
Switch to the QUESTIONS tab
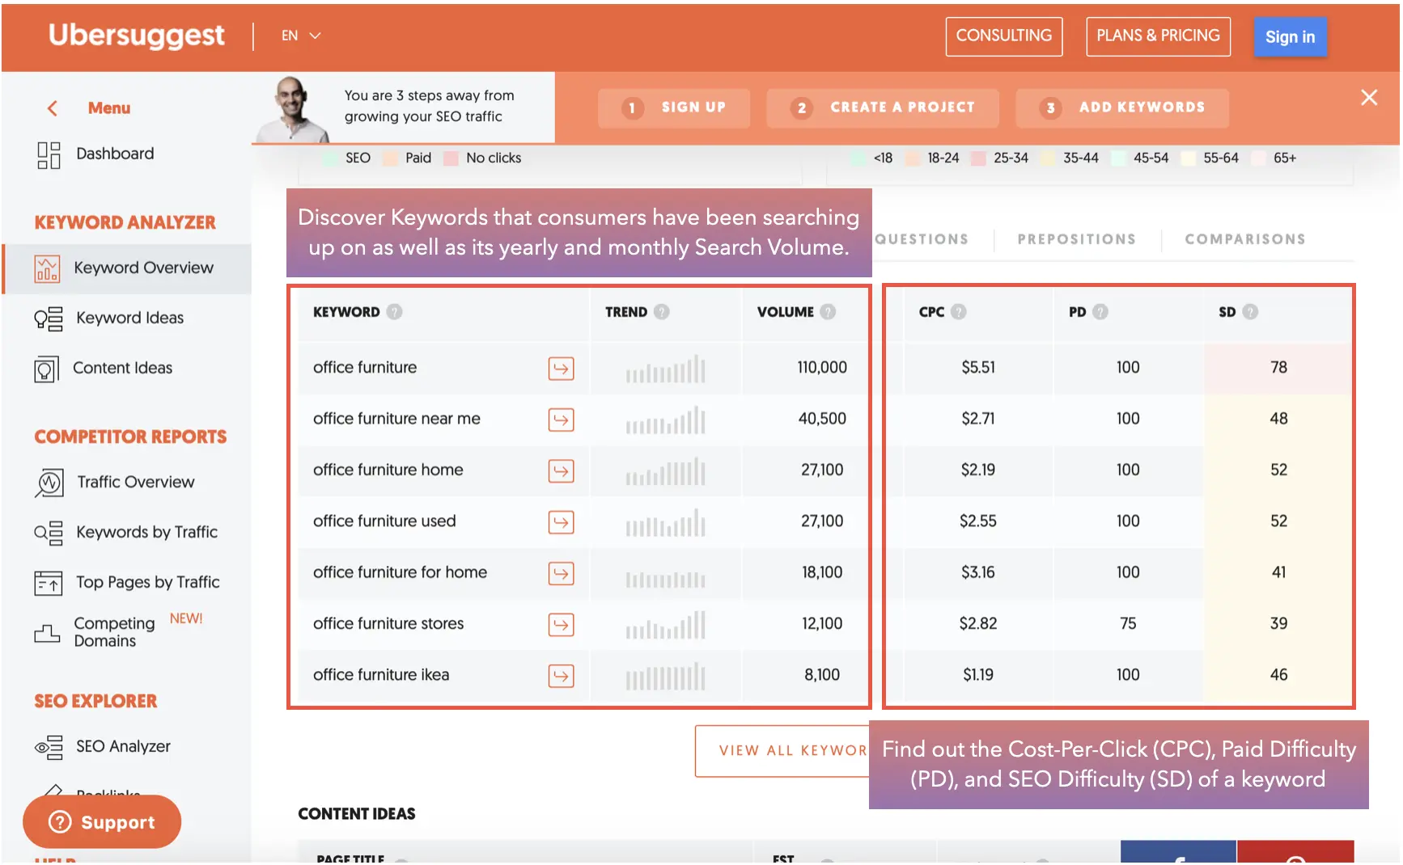pyautogui.click(x=922, y=239)
